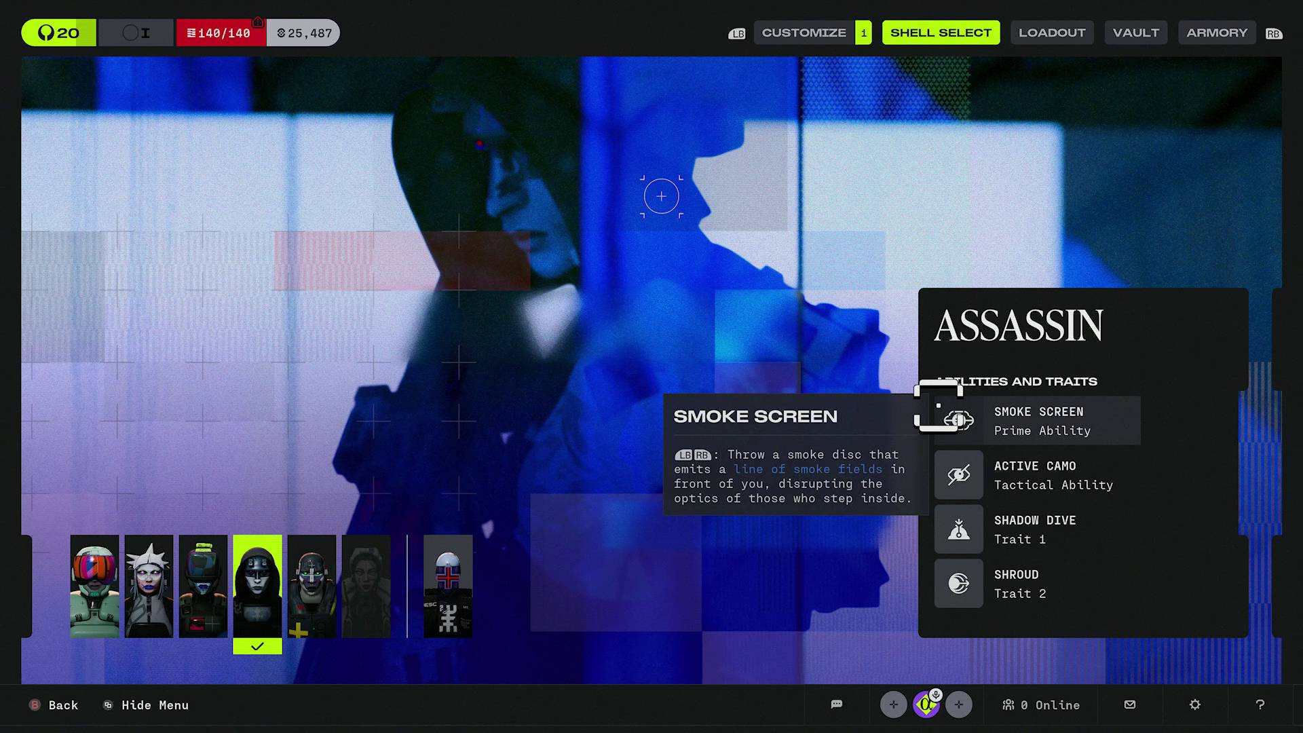
Task: Select the Smoke Screen prime ability icon
Action: 958,421
